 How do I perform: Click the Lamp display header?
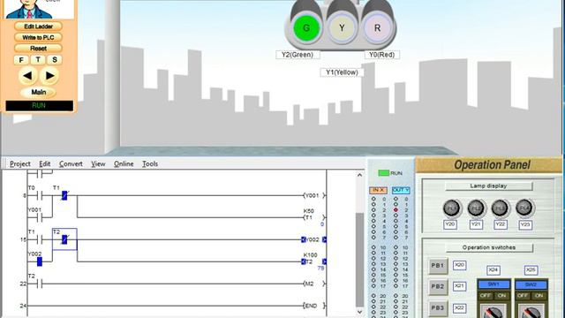pyautogui.click(x=488, y=186)
